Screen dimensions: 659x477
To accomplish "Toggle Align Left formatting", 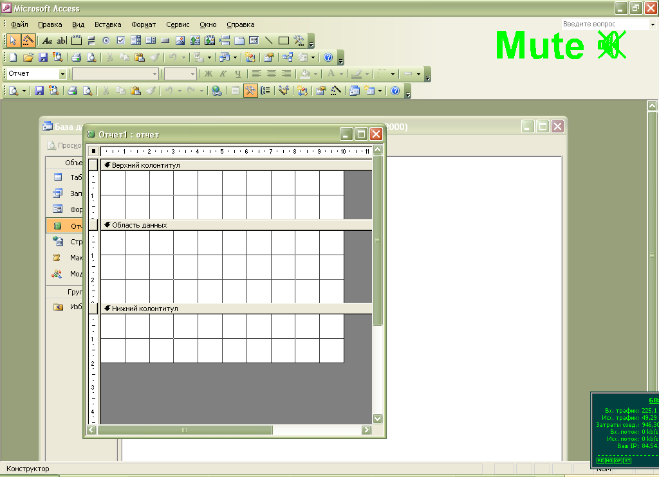I will coord(256,74).
